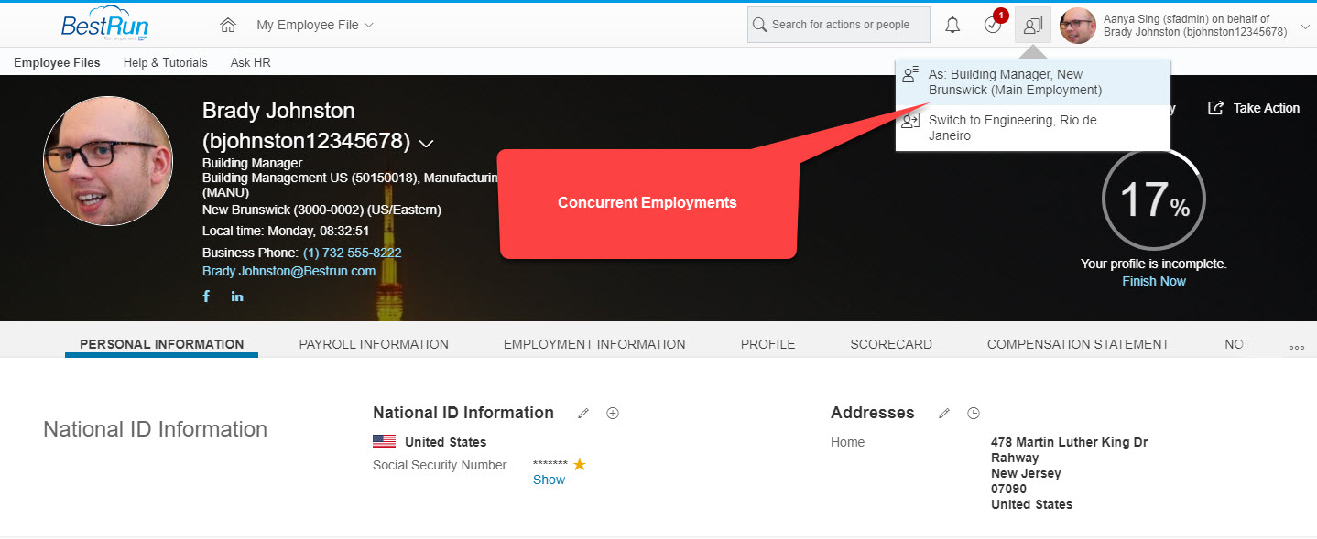This screenshot has width=1317, height=539.
Task: Click the magnifier icon in the search box
Action: tap(759, 25)
